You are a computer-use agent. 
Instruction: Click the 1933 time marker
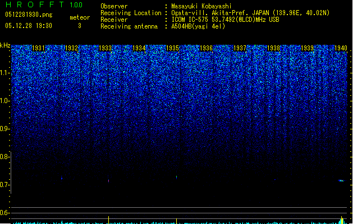coord(106,48)
